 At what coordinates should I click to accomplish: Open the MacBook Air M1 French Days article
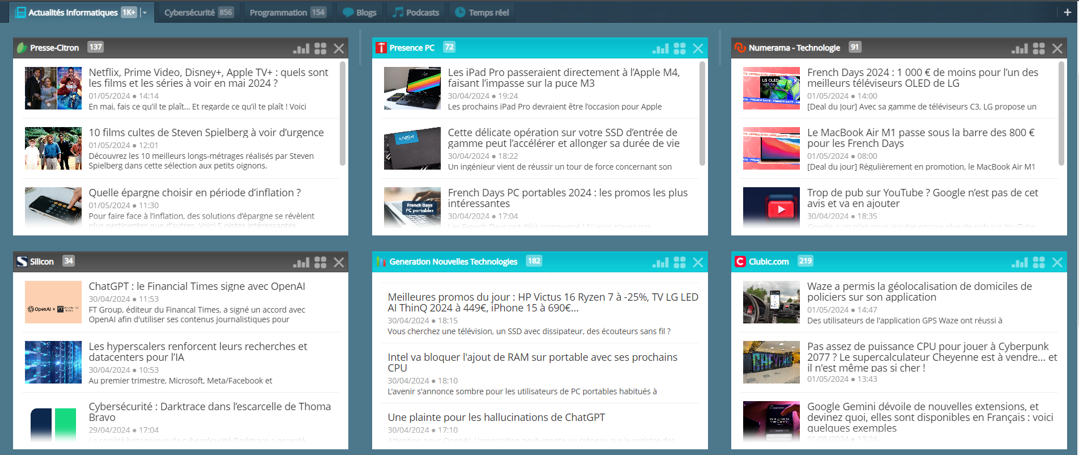click(x=921, y=138)
